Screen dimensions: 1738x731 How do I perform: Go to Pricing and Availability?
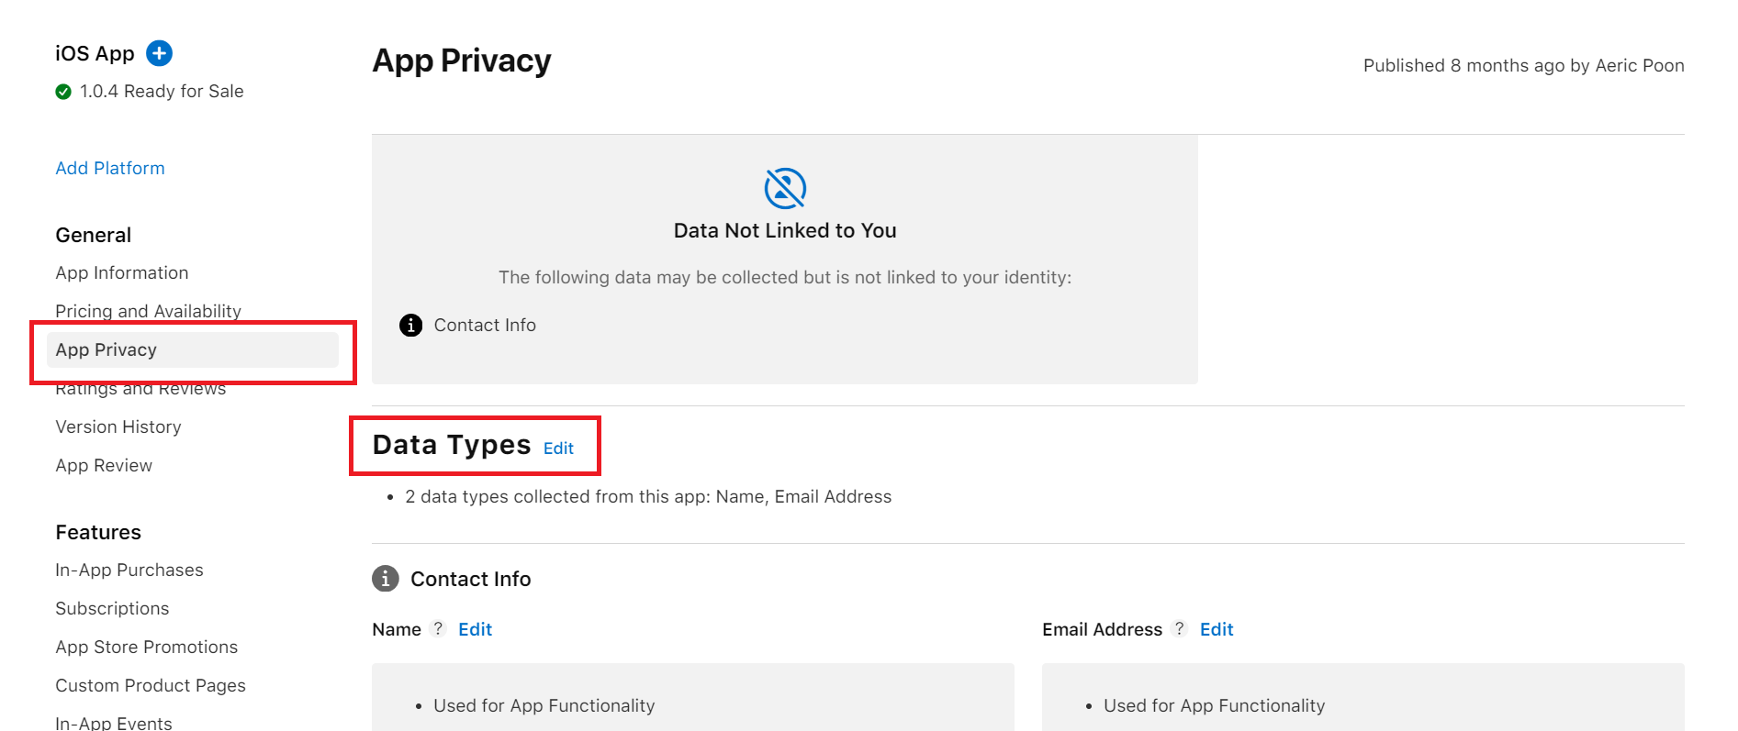point(148,311)
